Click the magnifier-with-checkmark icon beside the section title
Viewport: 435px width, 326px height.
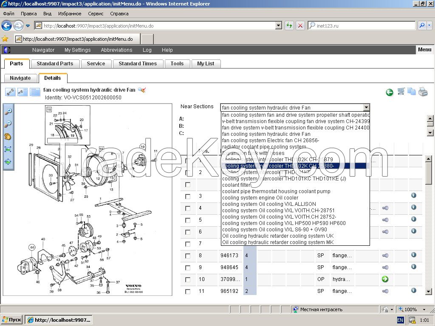click(x=142, y=90)
